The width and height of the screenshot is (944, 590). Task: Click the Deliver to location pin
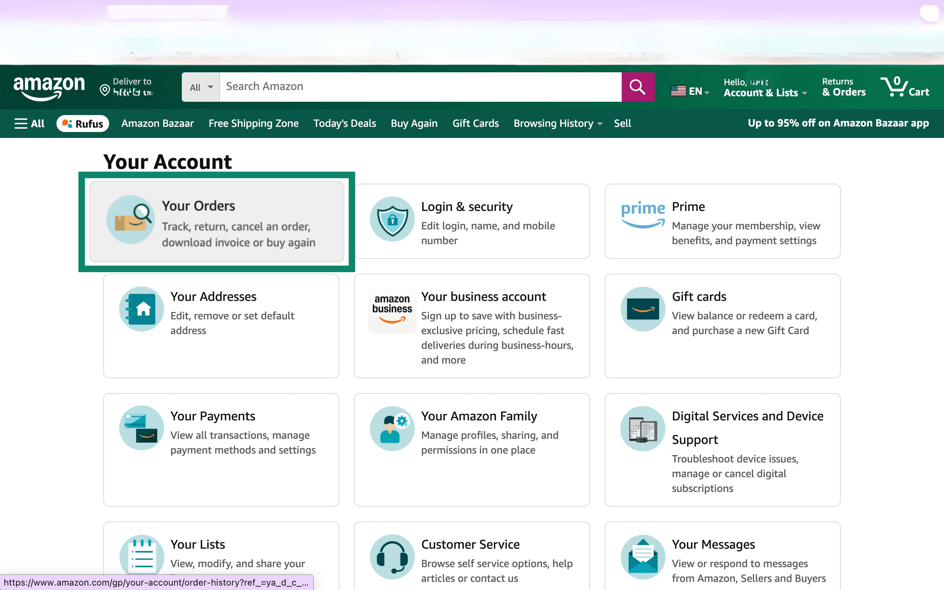coord(105,90)
